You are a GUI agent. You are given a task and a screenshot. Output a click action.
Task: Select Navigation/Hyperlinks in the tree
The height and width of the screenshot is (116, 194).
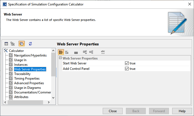(x=30, y=55)
